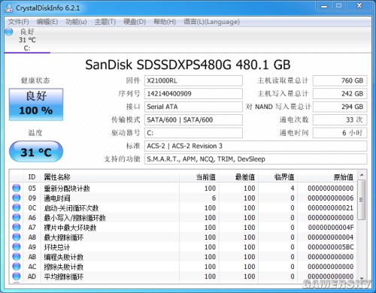This screenshot has width=376, height=293.
Task: Open the 语言(L)(Language) menu
Action: (211, 22)
